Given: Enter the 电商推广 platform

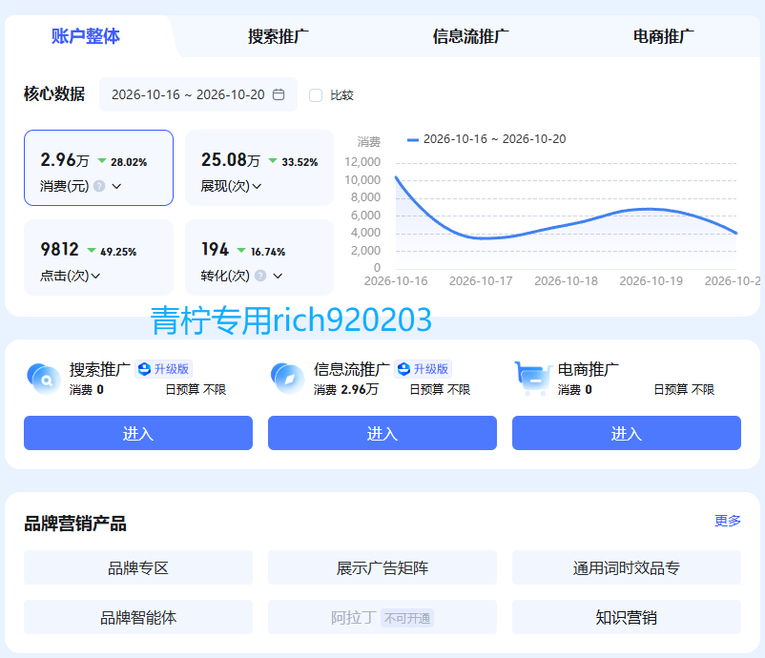Looking at the screenshot, I should tap(627, 433).
